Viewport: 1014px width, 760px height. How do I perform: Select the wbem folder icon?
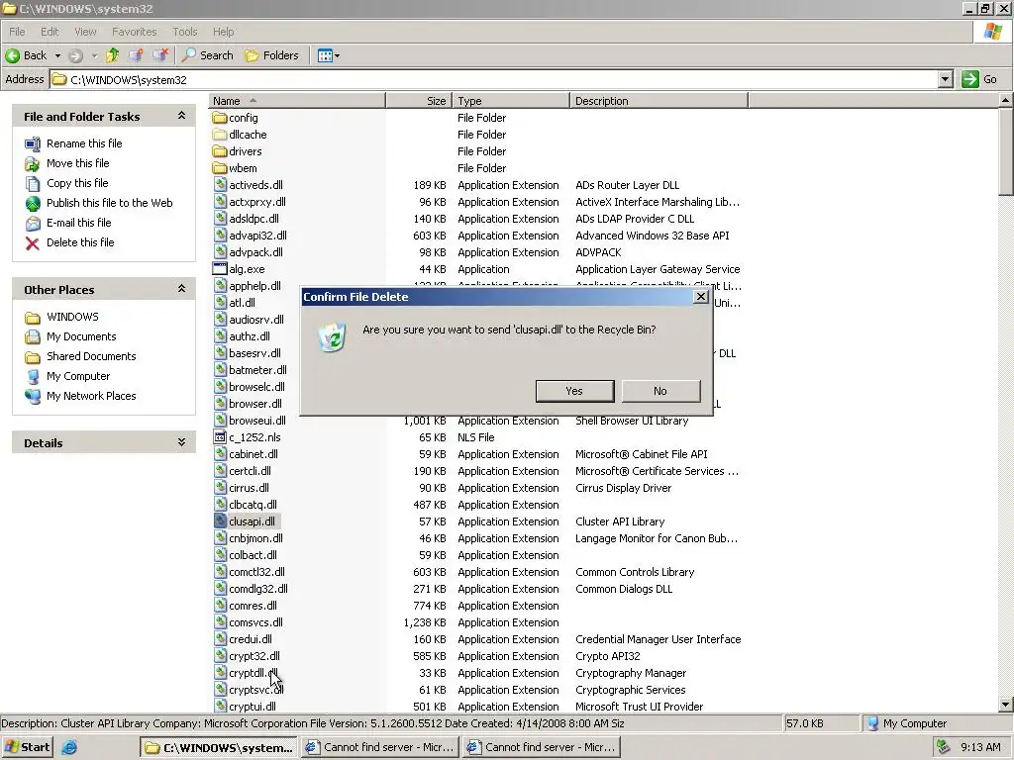pos(220,168)
